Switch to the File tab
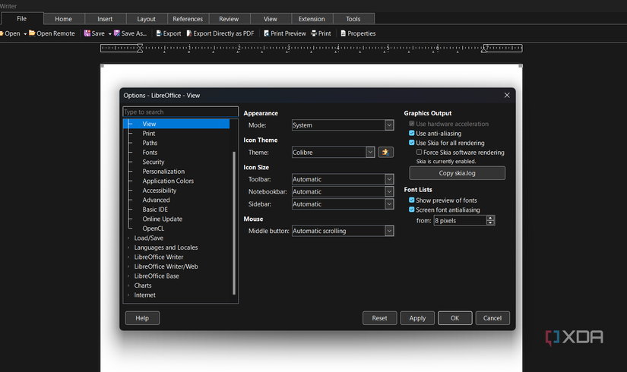 pyautogui.click(x=21, y=18)
